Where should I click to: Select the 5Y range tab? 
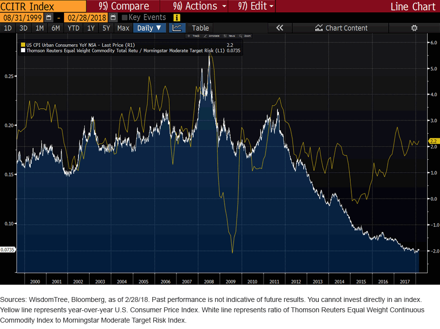coord(106,28)
